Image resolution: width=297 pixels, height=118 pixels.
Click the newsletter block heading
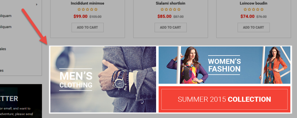(9, 99)
